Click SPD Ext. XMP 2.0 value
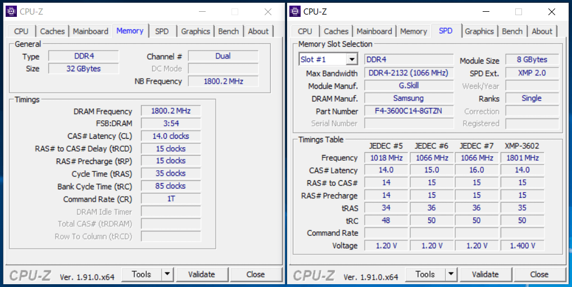 [532, 73]
